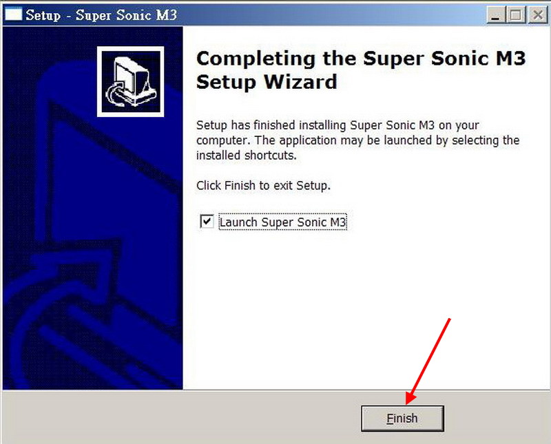Image resolution: width=551 pixels, height=444 pixels.
Task: Click the Setup Wizard heading line
Action: click(x=267, y=82)
